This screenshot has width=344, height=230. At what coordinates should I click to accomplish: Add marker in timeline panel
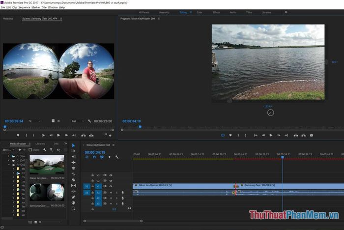click(x=110, y=157)
